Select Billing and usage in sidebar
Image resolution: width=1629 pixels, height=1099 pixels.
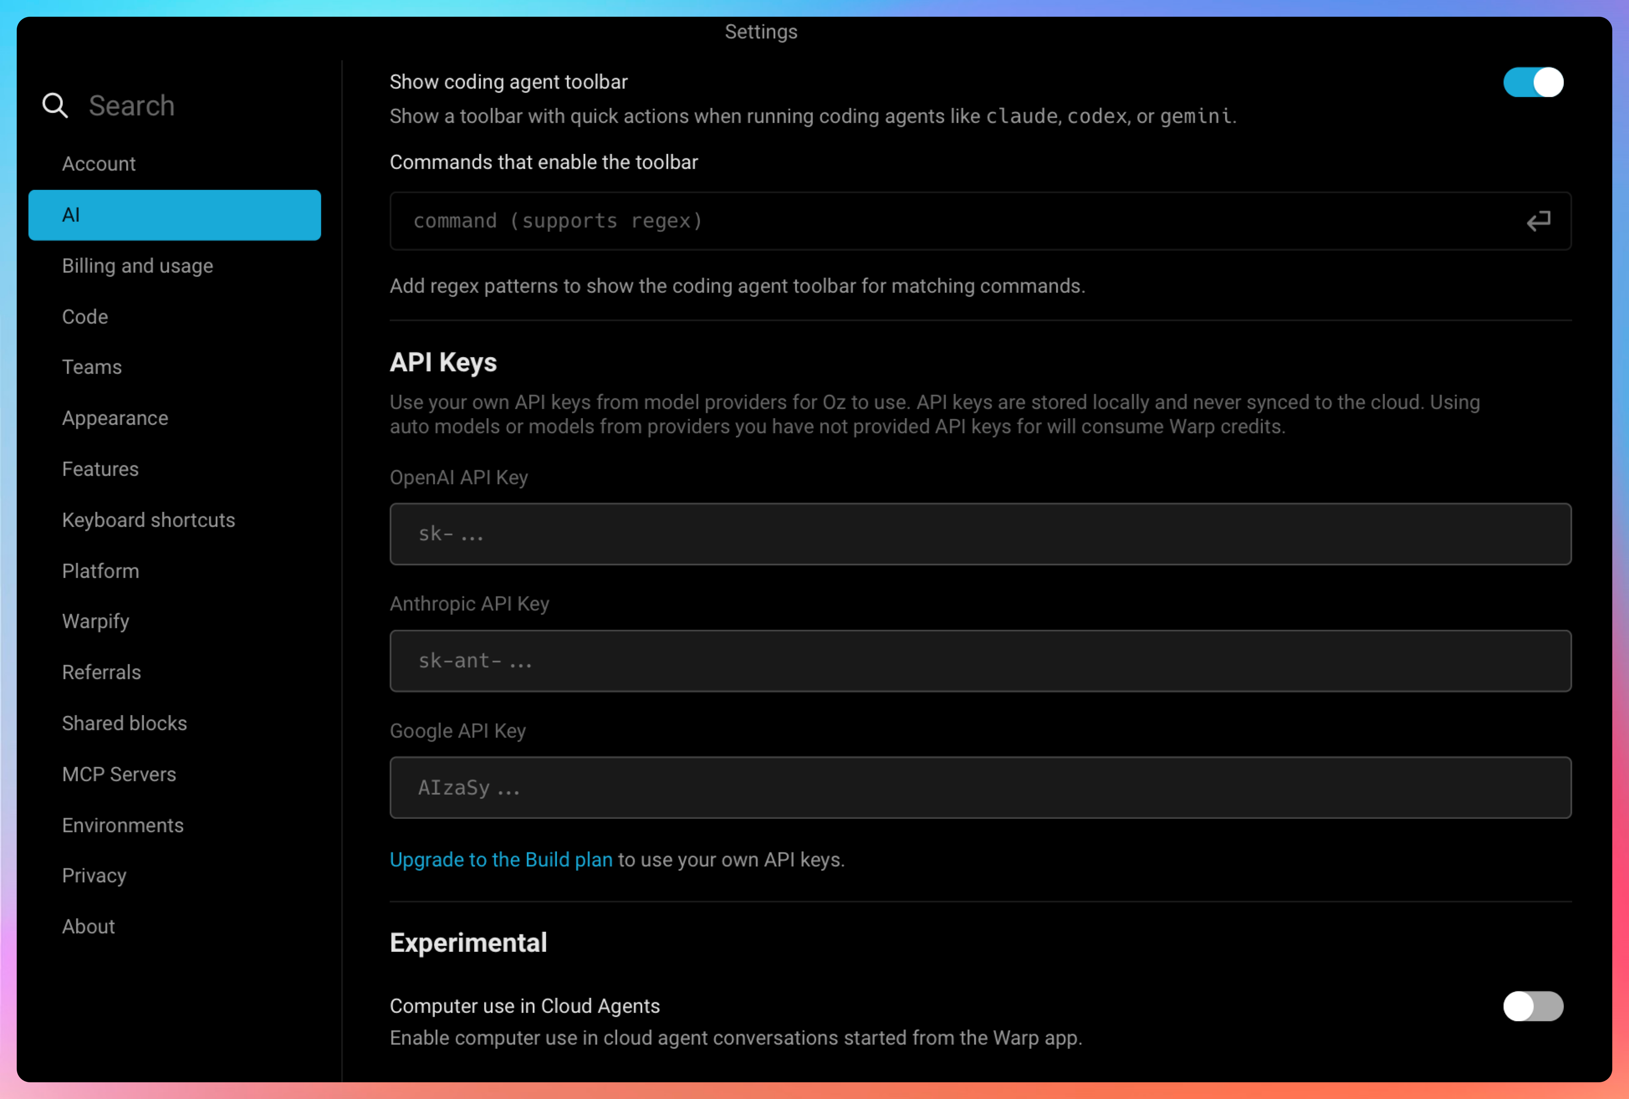pyautogui.click(x=137, y=266)
